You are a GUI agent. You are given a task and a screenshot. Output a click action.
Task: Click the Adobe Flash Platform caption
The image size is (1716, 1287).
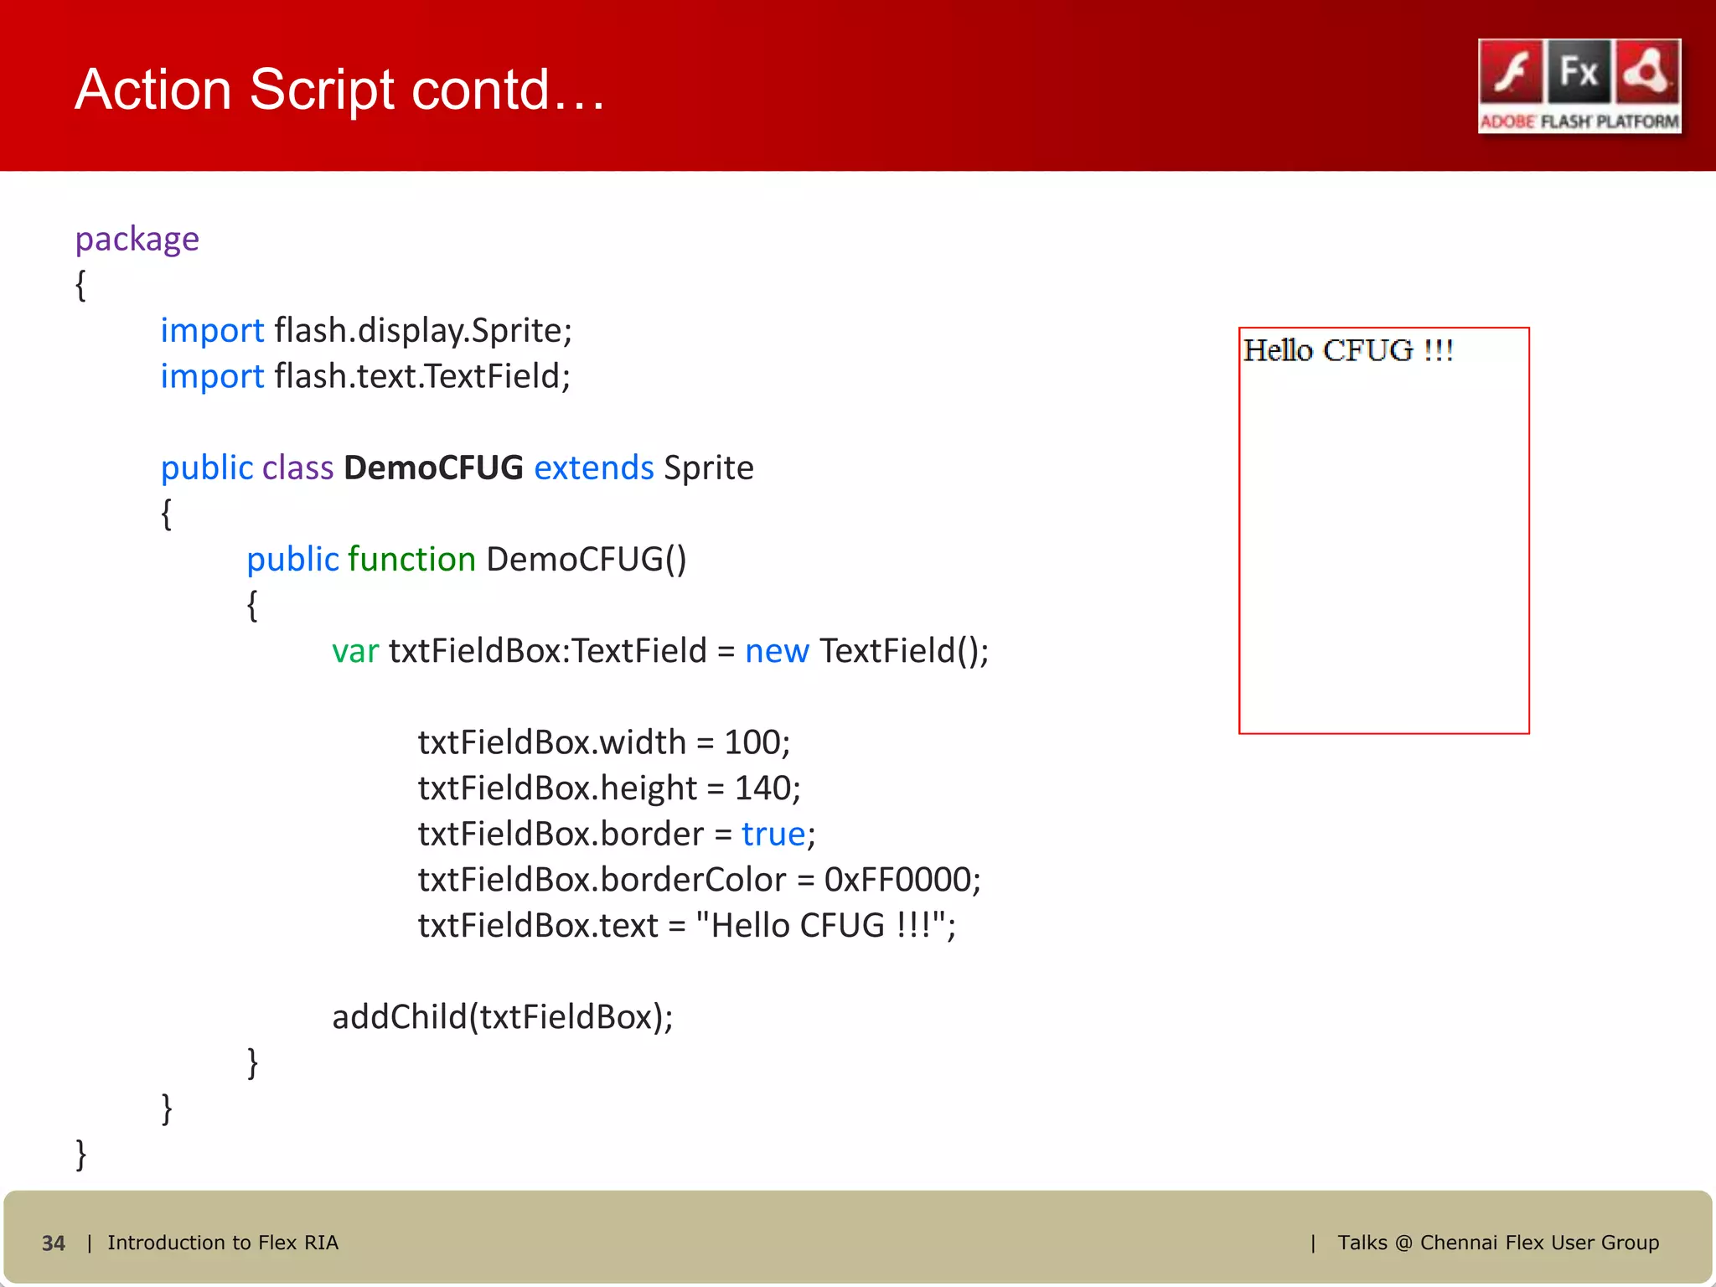click(x=1579, y=122)
